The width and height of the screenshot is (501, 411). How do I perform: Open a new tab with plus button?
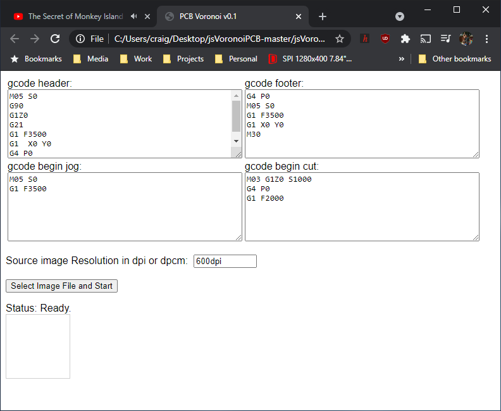pos(323,16)
